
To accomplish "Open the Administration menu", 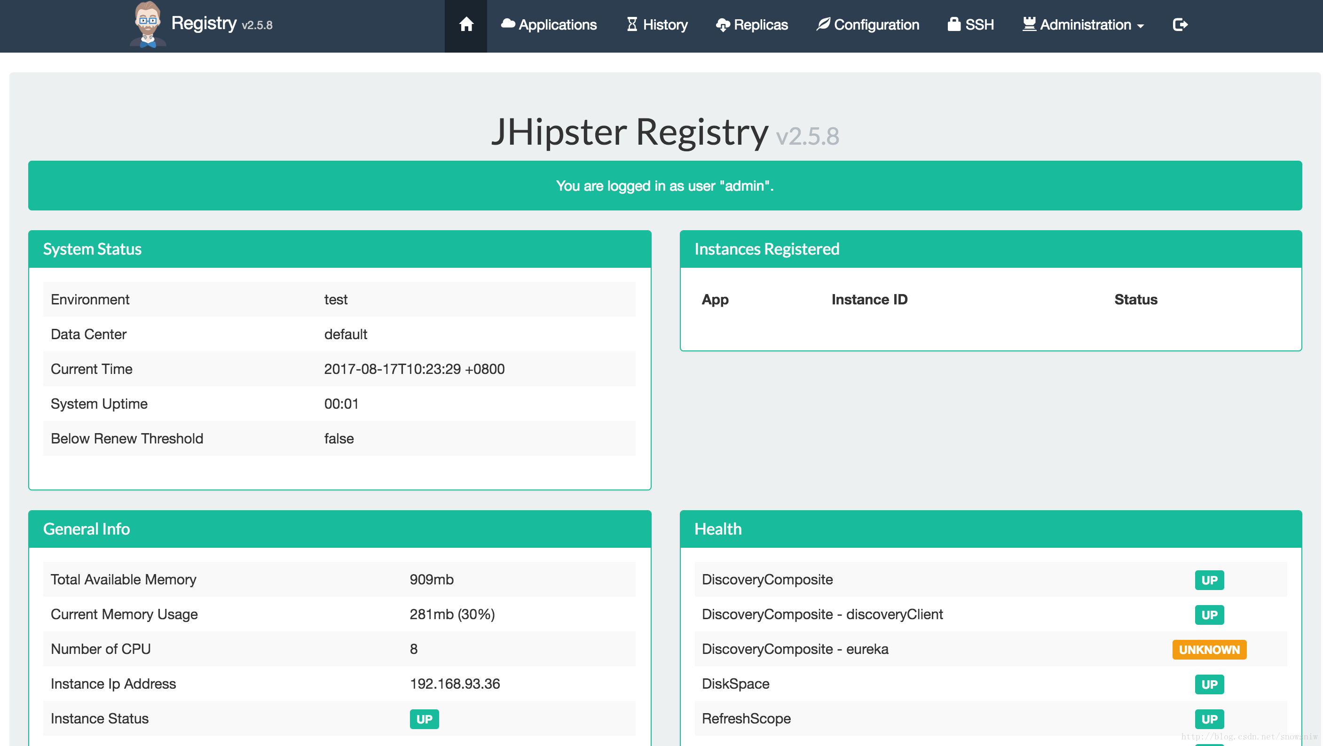I will click(x=1083, y=24).
